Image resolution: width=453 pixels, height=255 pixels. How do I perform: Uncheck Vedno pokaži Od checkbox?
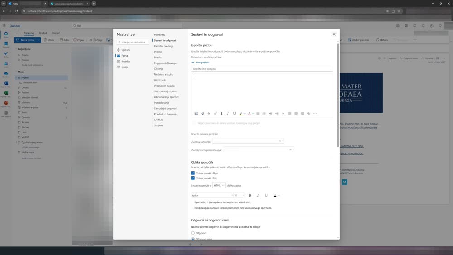(193, 178)
